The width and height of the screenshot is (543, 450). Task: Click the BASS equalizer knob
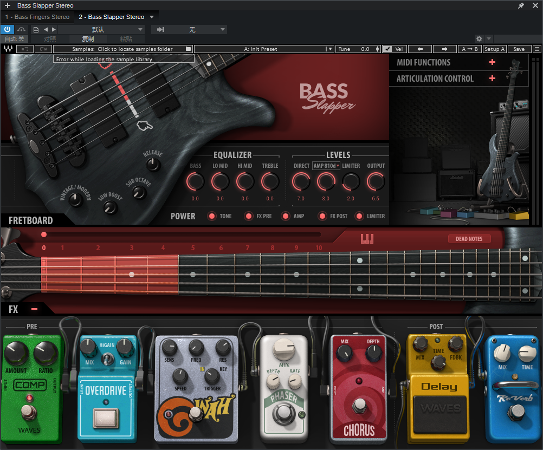[x=195, y=182]
